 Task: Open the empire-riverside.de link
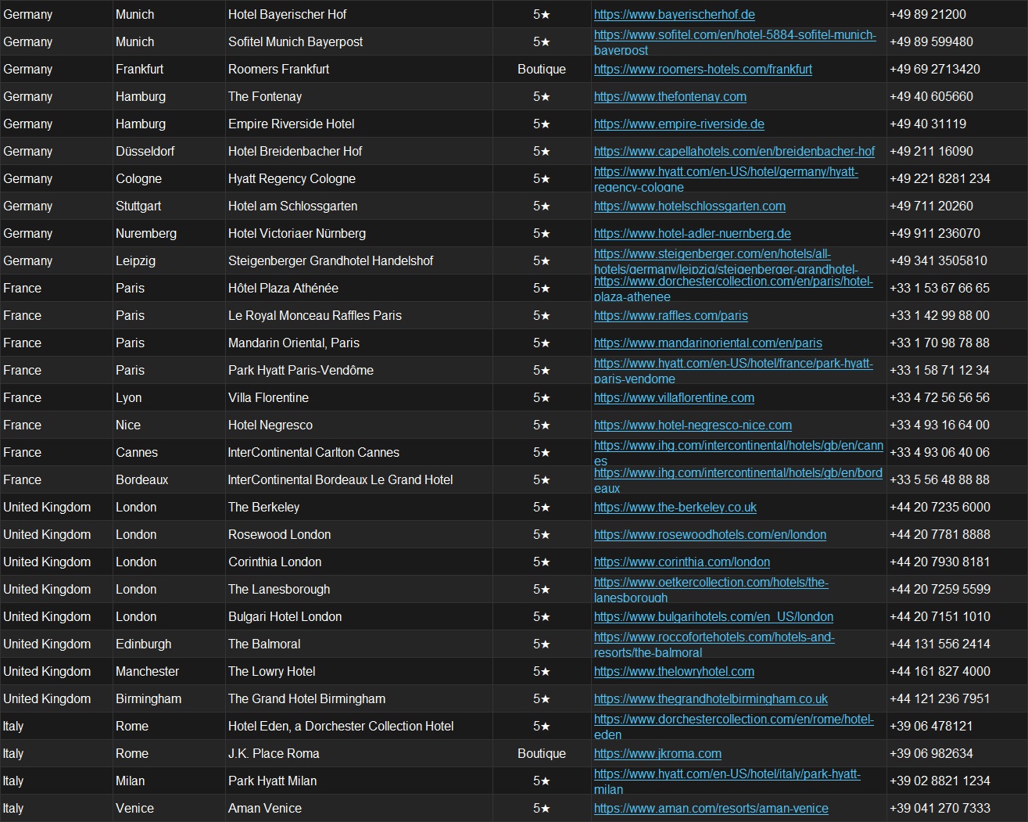pos(679,124)
